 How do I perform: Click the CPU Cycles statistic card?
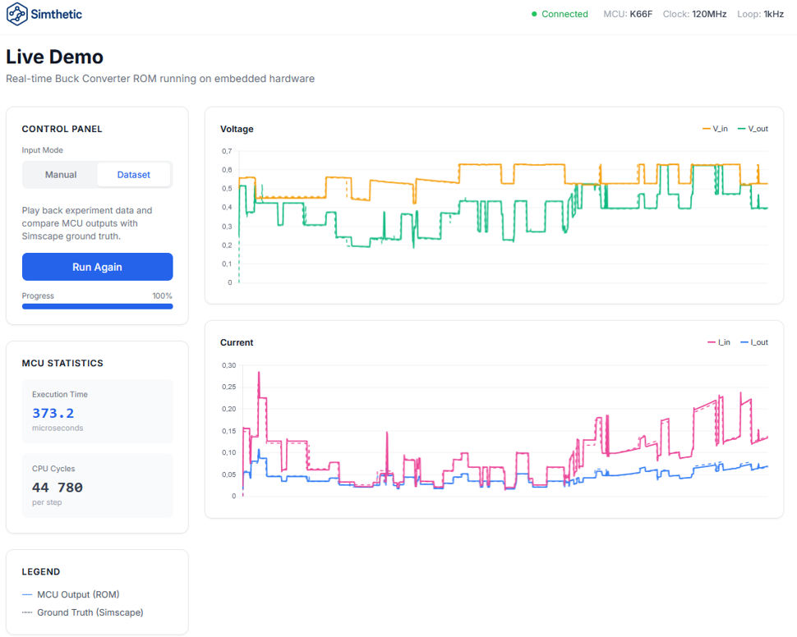(x=97, y=485)
